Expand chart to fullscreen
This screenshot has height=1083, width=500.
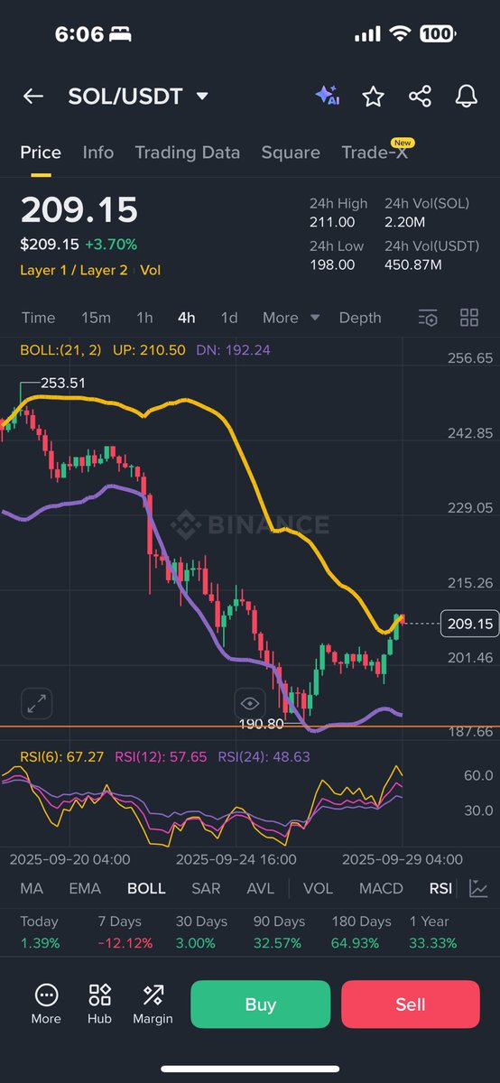pyautogui.click(x=37, y=704)
